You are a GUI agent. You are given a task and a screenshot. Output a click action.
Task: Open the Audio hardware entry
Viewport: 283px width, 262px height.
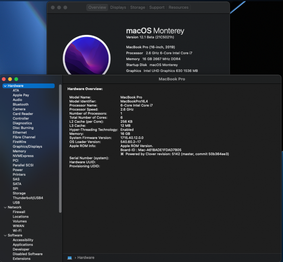(x=17, y=100)
